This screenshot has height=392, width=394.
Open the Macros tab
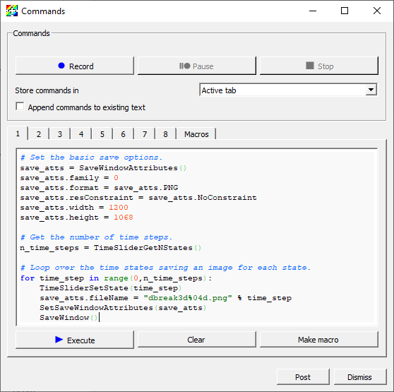(196, 134)
